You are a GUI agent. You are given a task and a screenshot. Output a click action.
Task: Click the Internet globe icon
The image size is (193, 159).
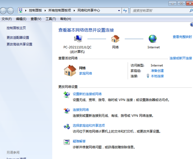(x=153, y=39)
